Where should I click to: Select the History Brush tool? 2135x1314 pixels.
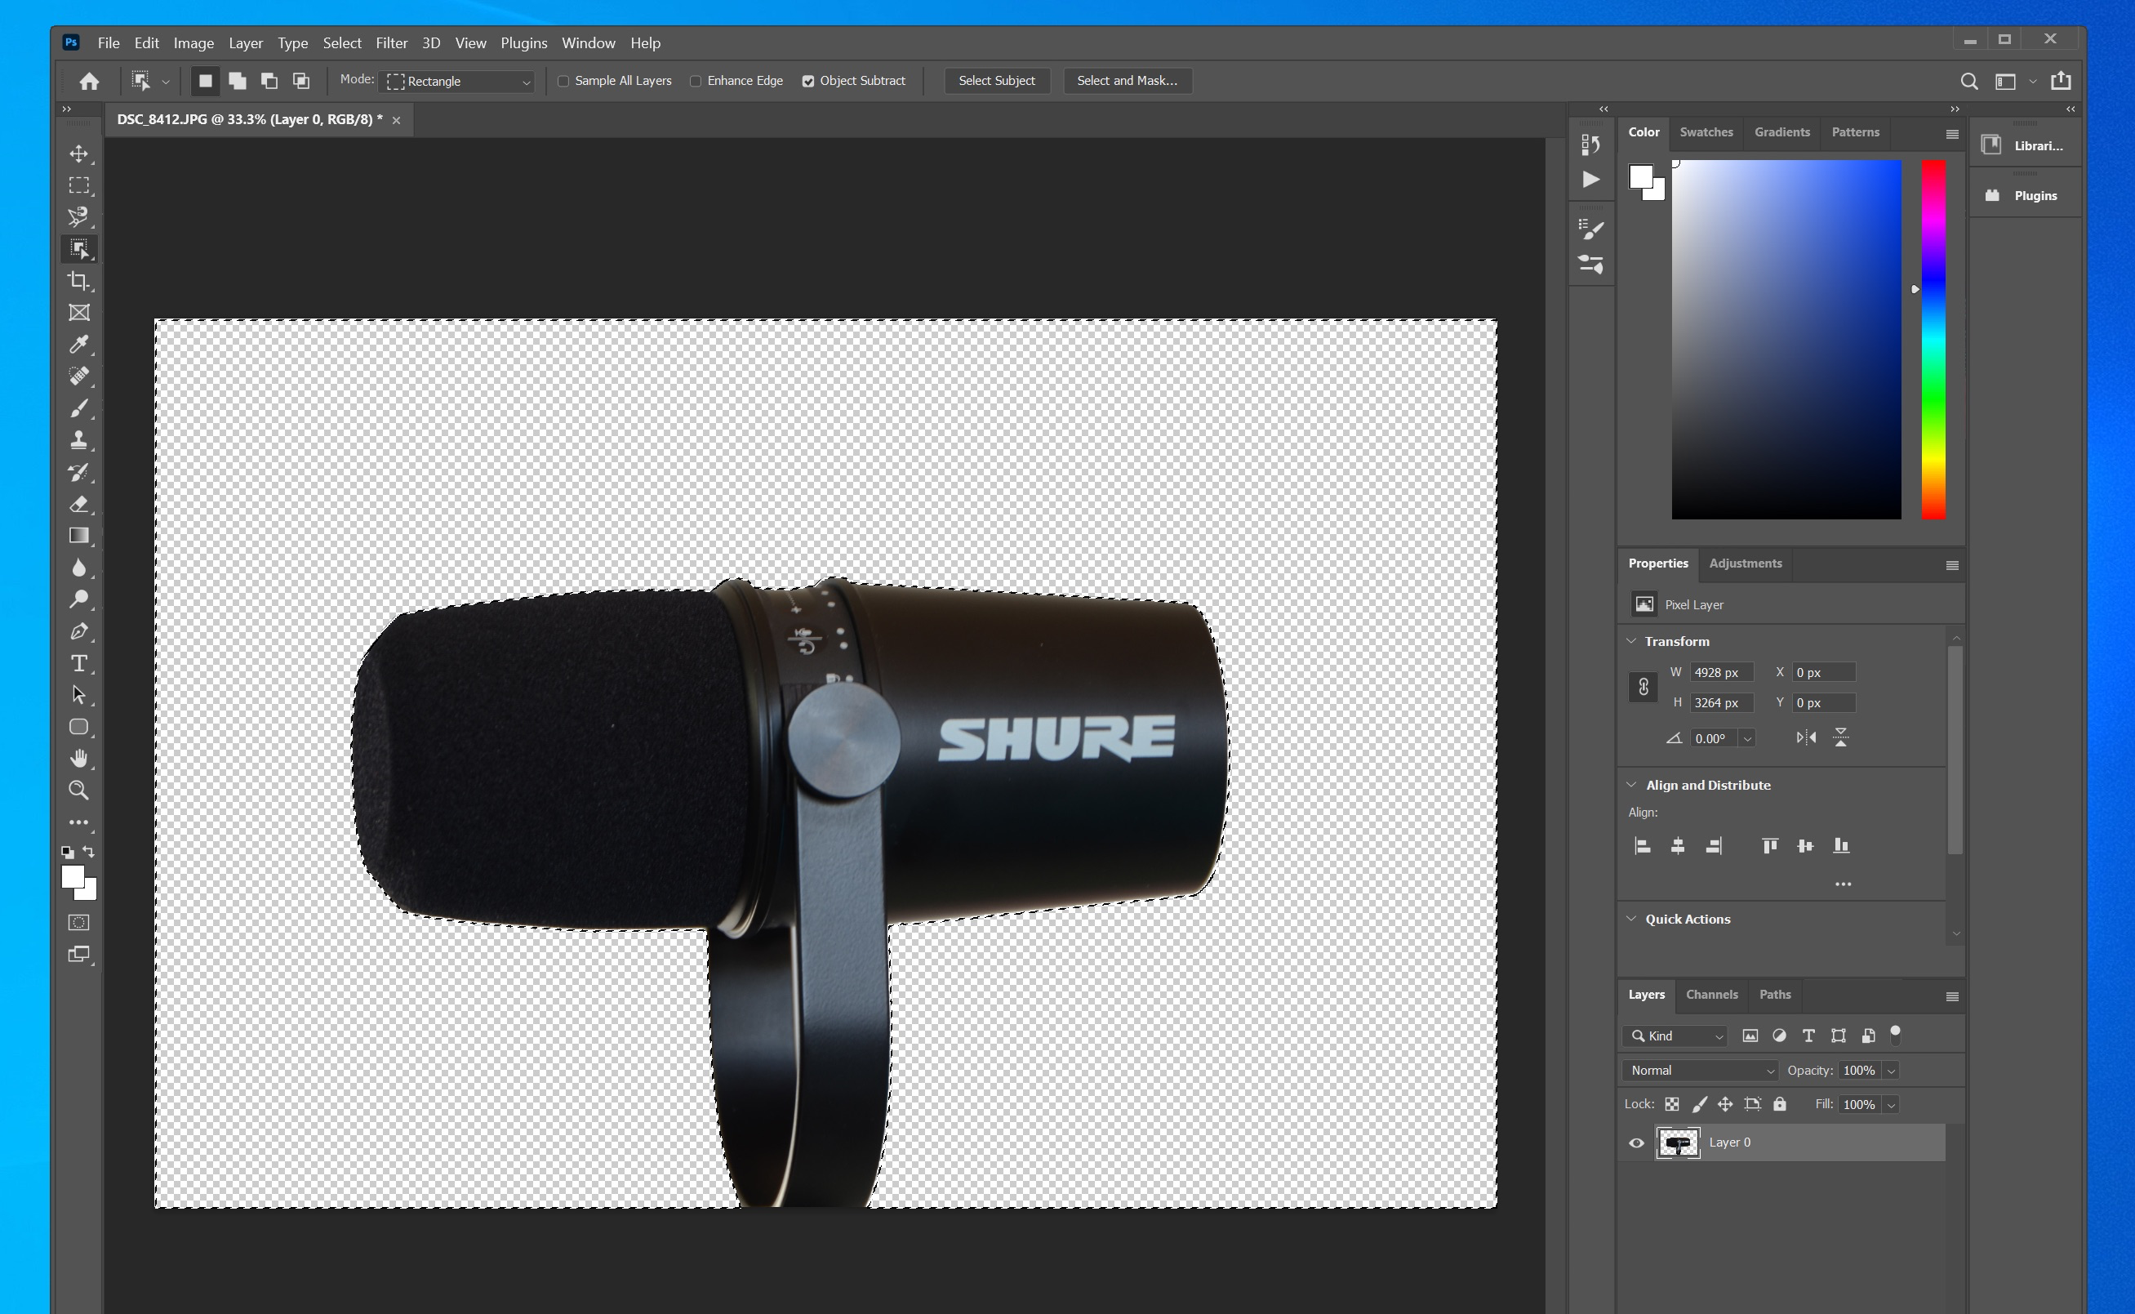(x=79, y=472)
